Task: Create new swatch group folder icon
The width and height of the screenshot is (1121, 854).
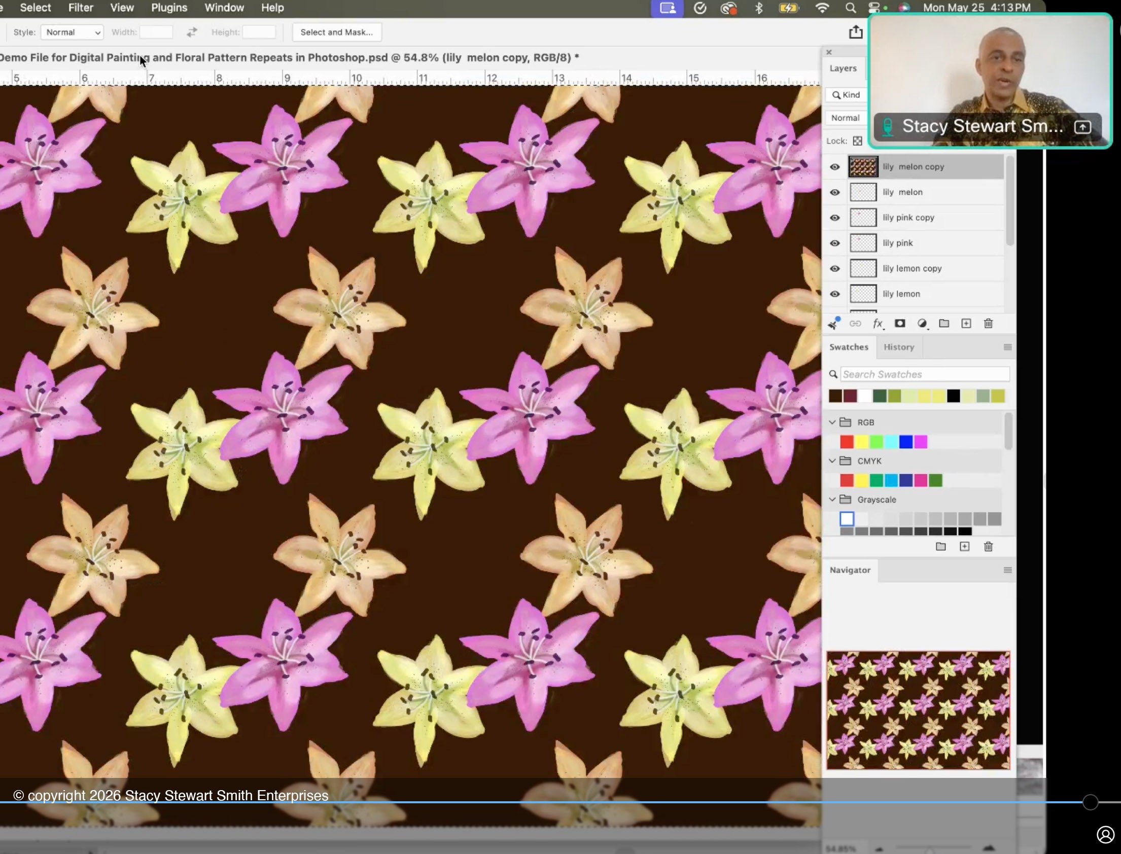Action: coord(941,547)
